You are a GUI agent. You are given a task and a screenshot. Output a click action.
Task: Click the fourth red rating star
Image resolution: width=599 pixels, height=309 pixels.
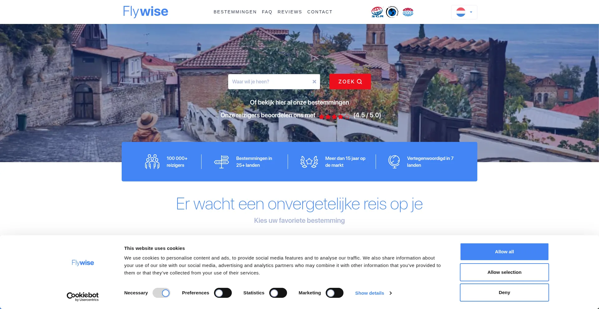[341, 116]
